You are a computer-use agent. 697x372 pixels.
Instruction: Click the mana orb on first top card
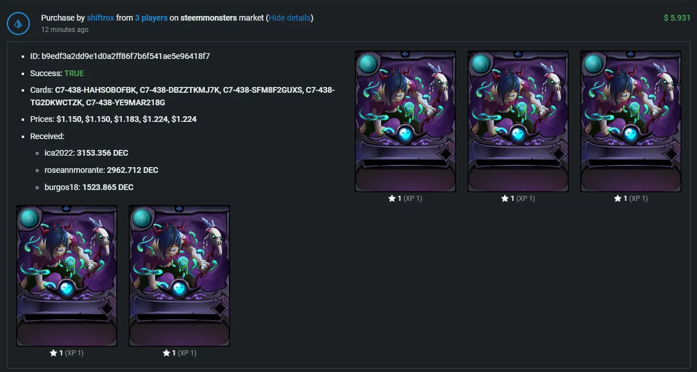(368, 64)
